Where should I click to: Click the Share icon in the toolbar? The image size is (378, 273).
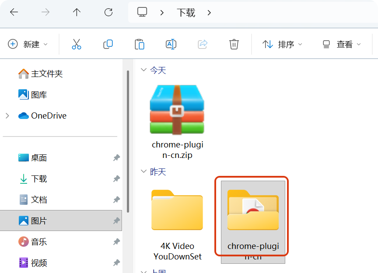202,44
